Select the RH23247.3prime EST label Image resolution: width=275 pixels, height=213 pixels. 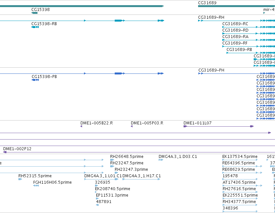click(x=131, y=169)
